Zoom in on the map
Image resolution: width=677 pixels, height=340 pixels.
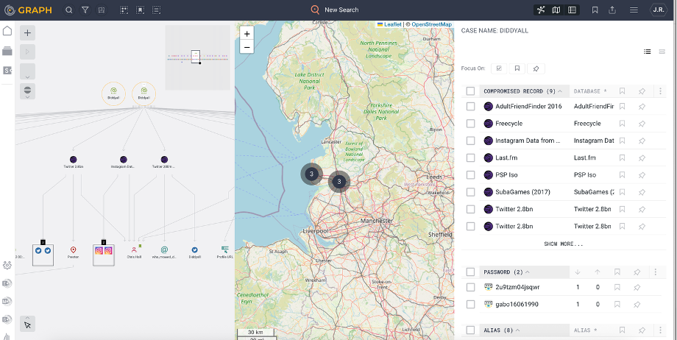[x=247, y=34]
